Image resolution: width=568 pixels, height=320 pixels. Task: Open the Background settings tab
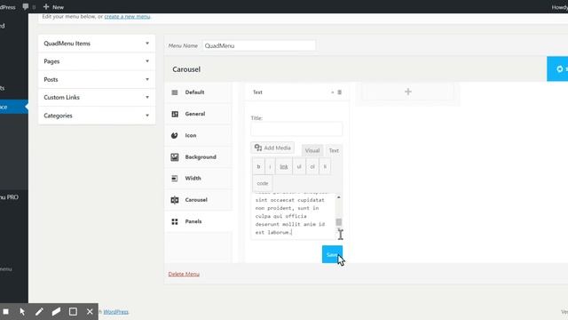(199, 157)
